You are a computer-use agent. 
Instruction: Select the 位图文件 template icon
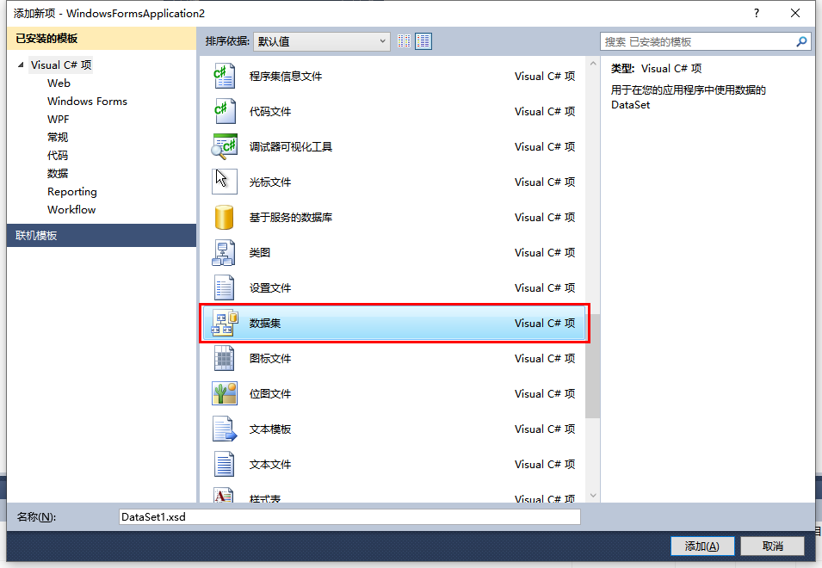224,393
